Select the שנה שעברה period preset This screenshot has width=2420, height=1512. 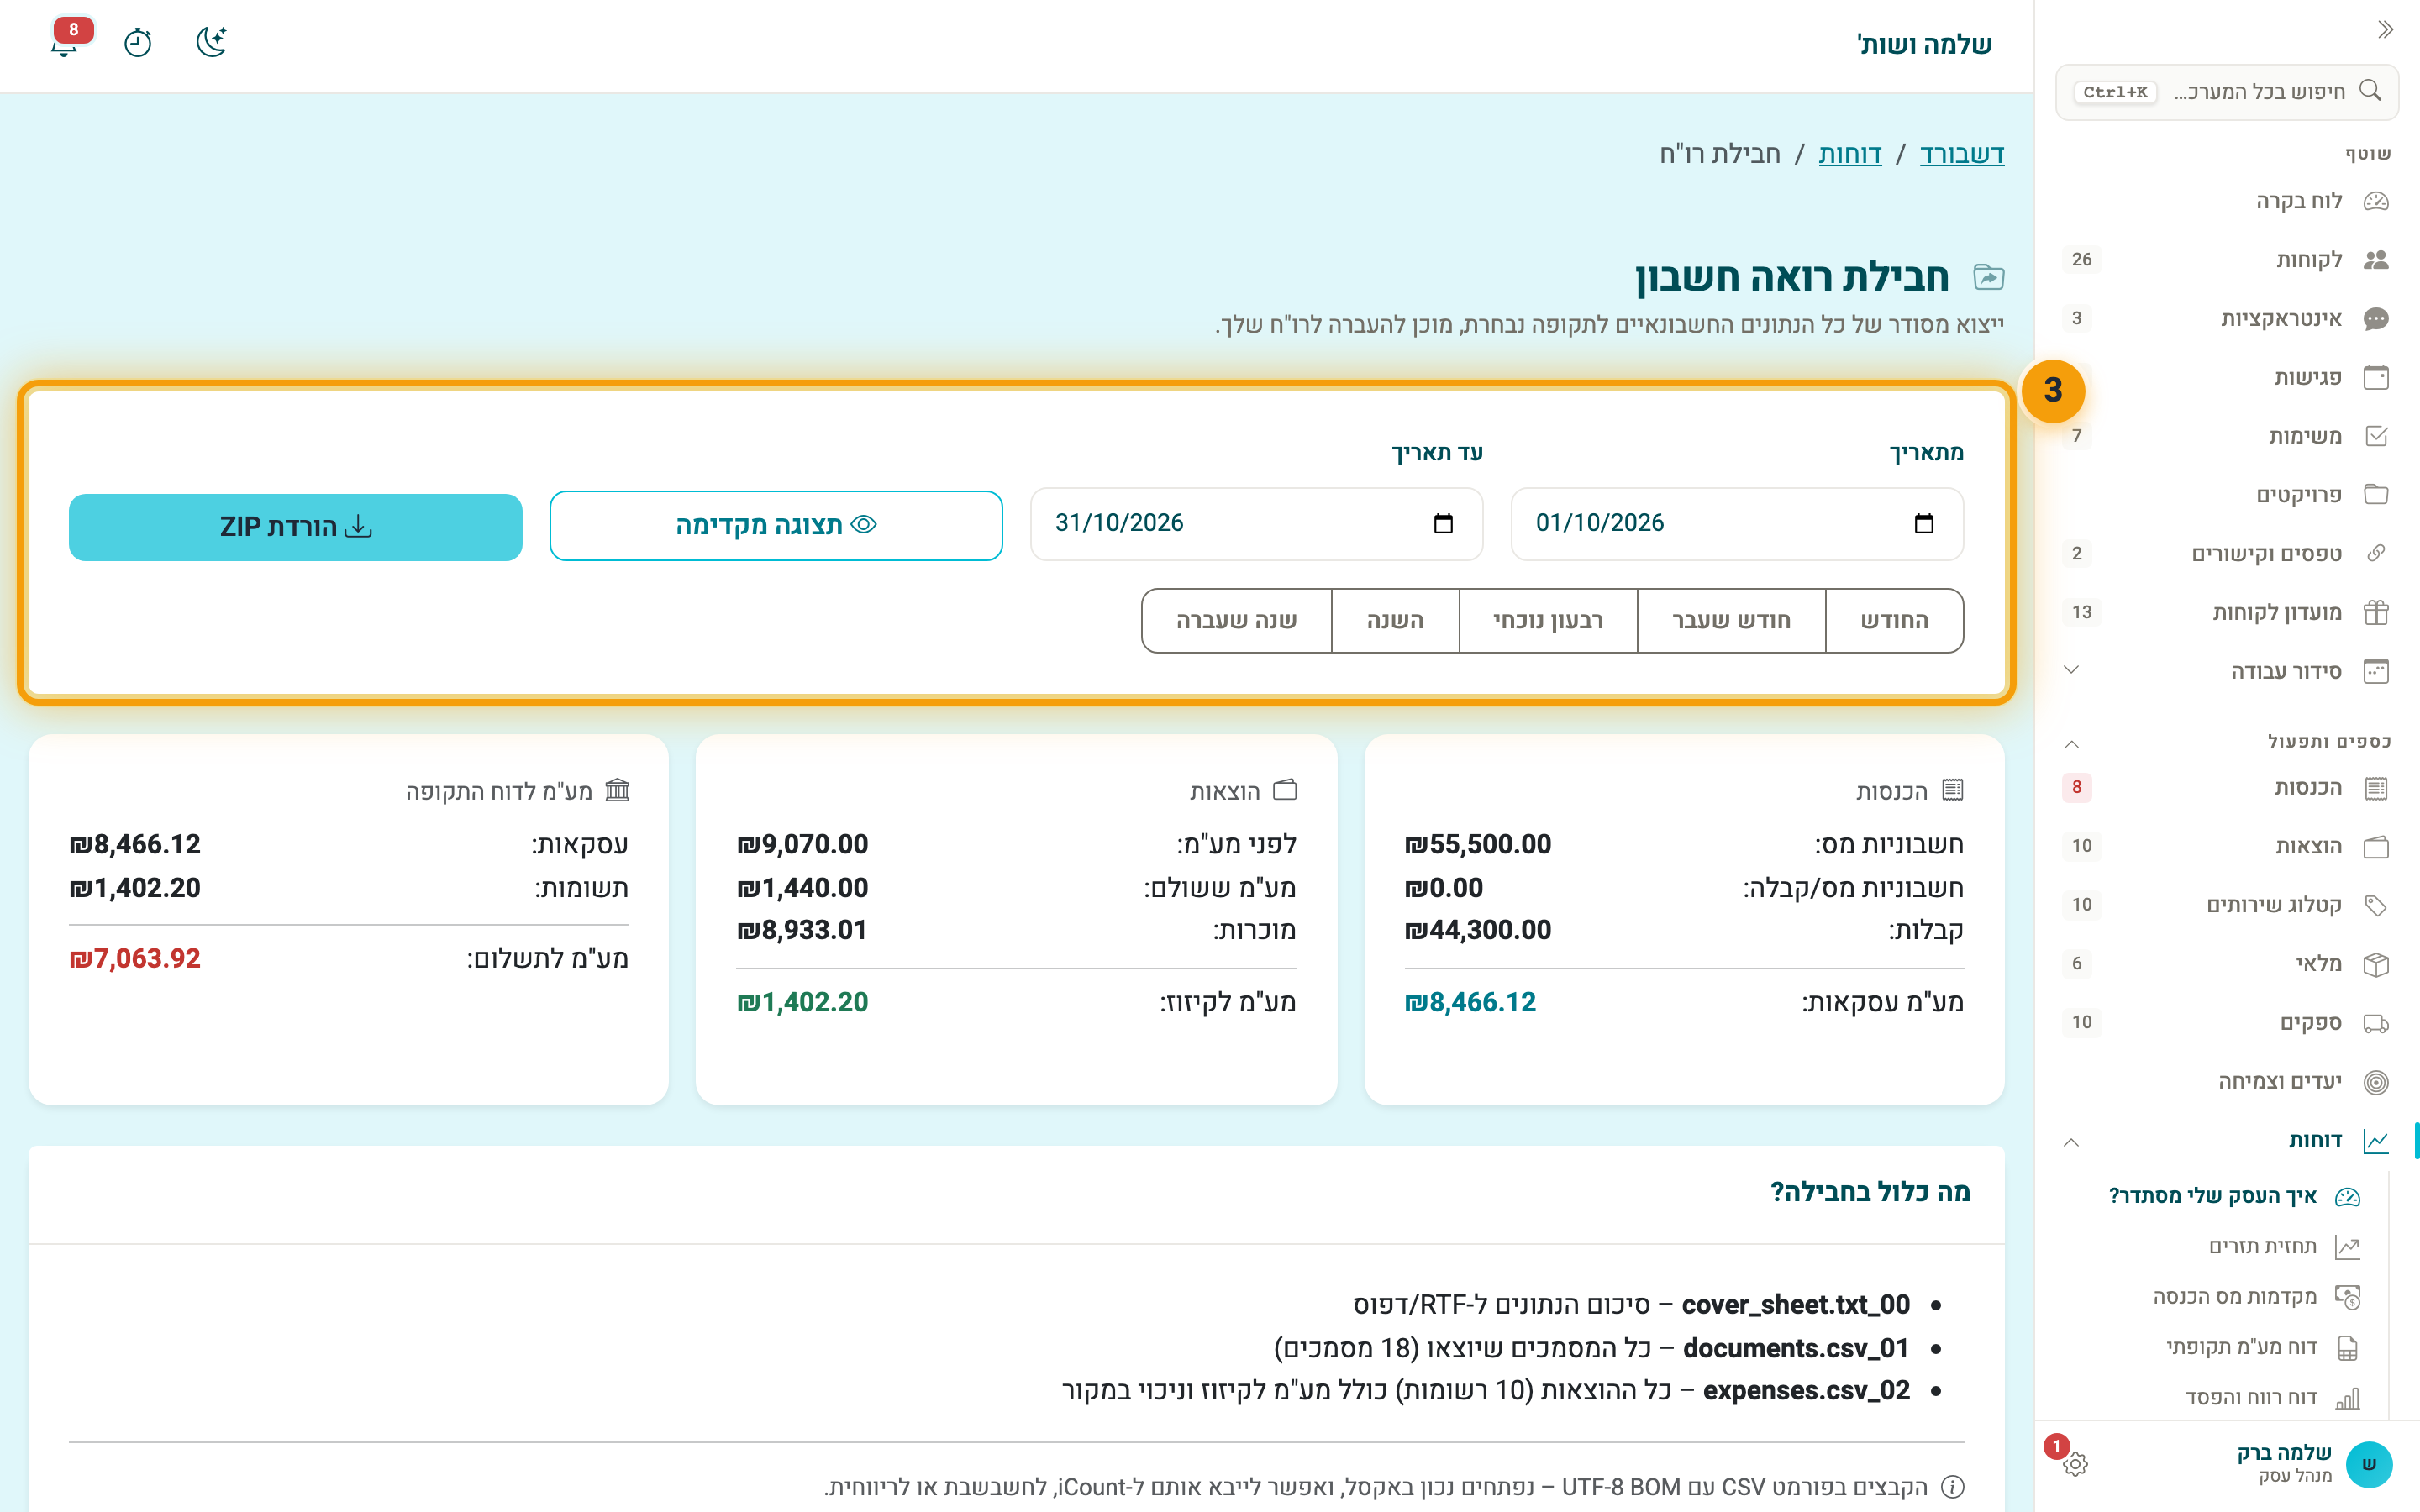[1236, 621]
